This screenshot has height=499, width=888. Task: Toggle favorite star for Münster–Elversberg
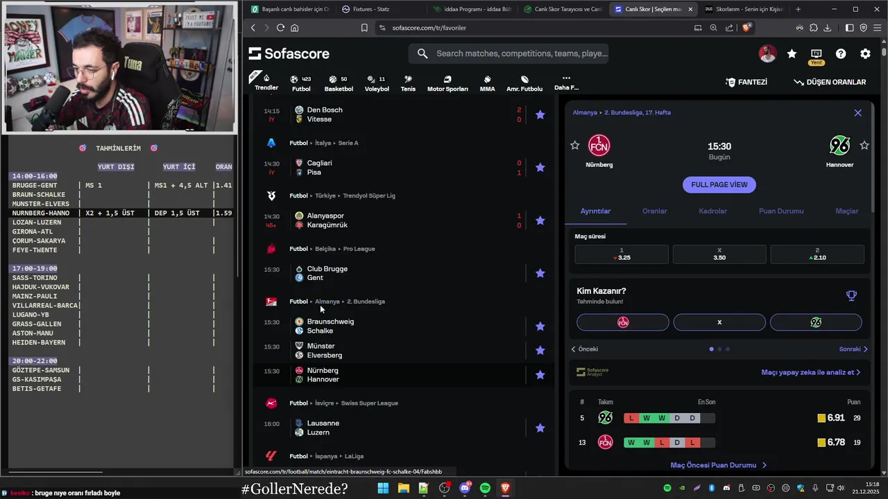coord(540,350)
